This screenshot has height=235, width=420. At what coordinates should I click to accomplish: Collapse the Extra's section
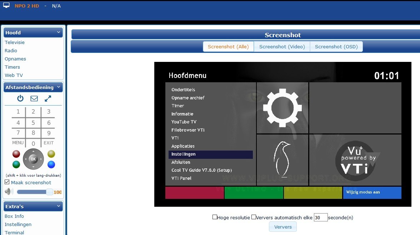pyautogui.click(x=59, y=206)
